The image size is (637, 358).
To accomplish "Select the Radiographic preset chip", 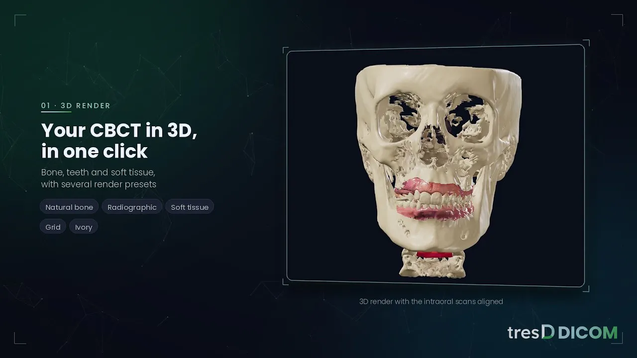I will click(132, 207).
